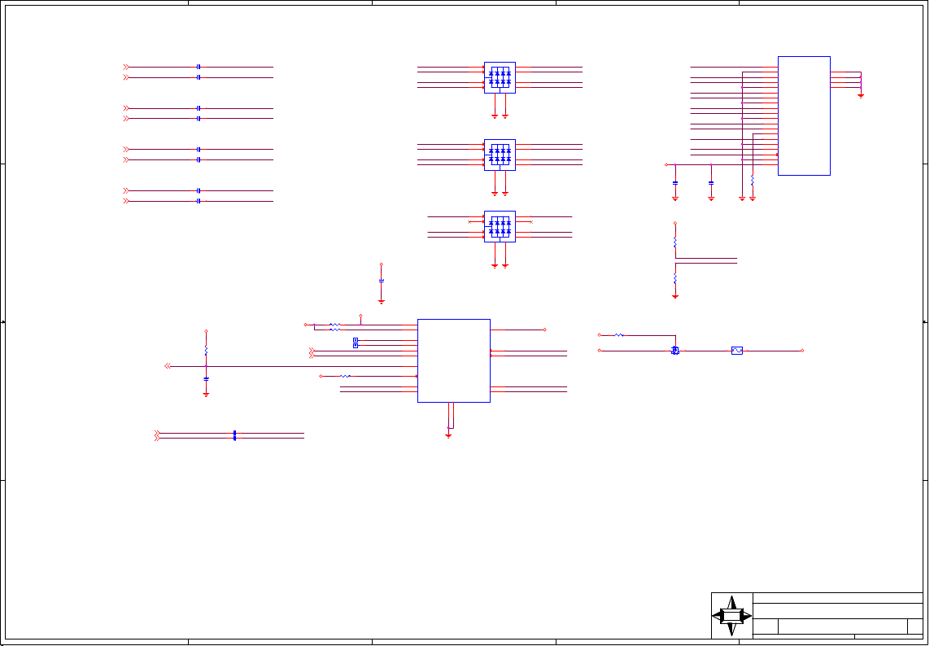Click the compass star logo in the title block
Viewport: 934px width, 646px height.
coord(732,616)
